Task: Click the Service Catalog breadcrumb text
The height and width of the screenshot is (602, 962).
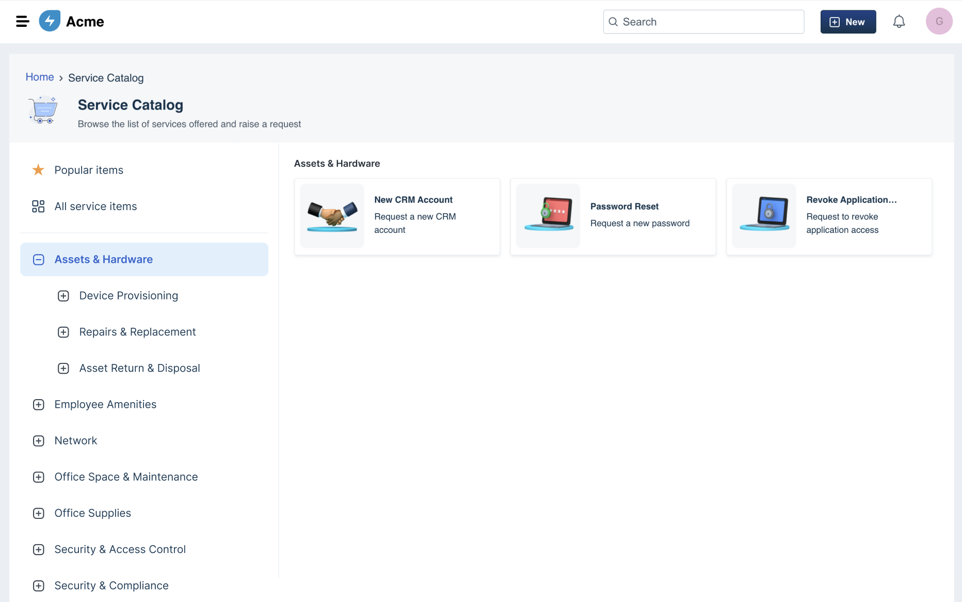Action: [106, 78]
